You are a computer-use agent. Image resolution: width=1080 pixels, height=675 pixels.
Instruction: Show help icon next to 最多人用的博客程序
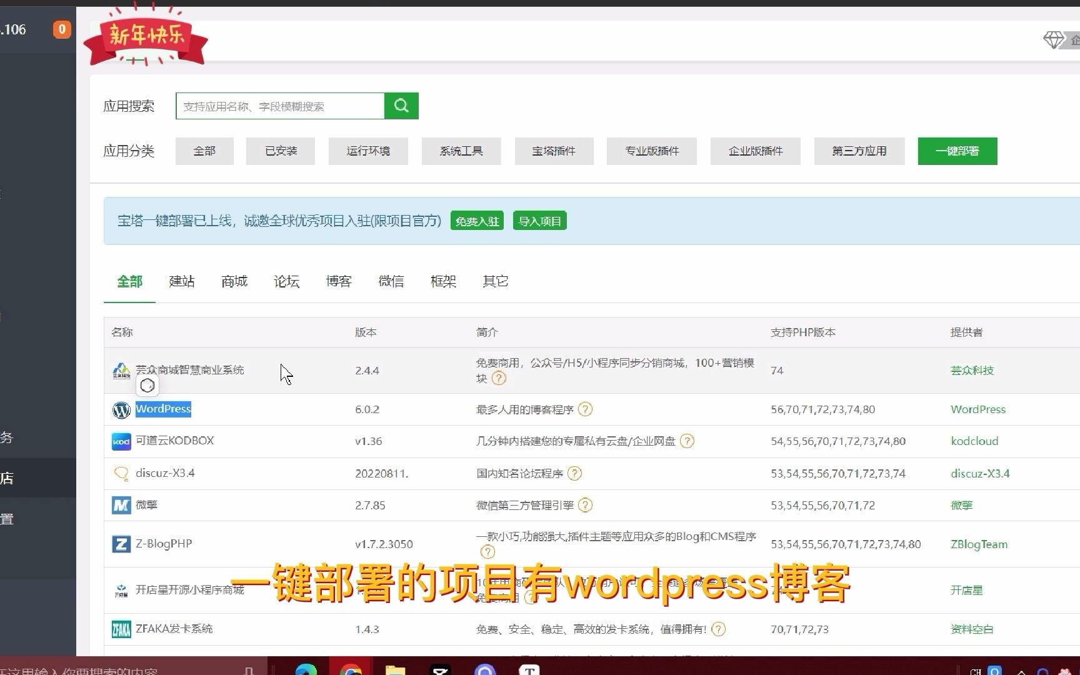585,409
